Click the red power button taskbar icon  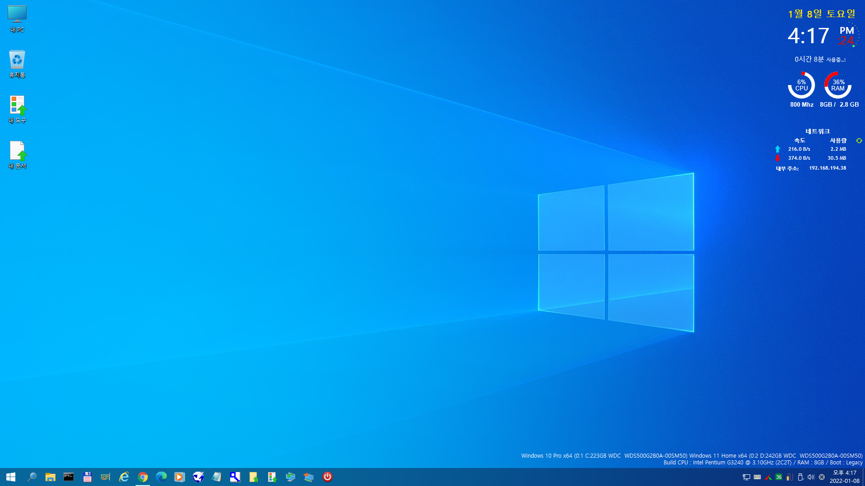328,477
